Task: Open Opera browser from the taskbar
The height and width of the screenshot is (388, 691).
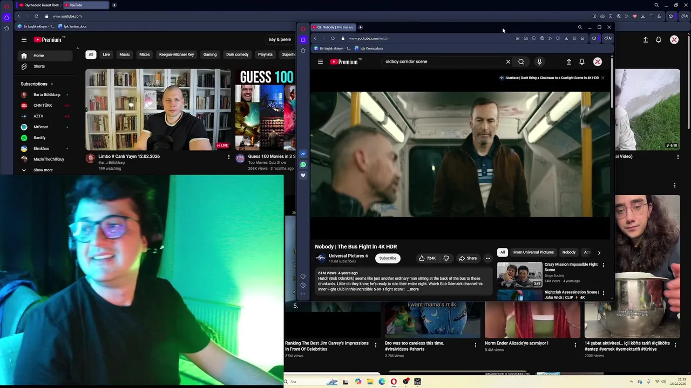Action: 394,382
